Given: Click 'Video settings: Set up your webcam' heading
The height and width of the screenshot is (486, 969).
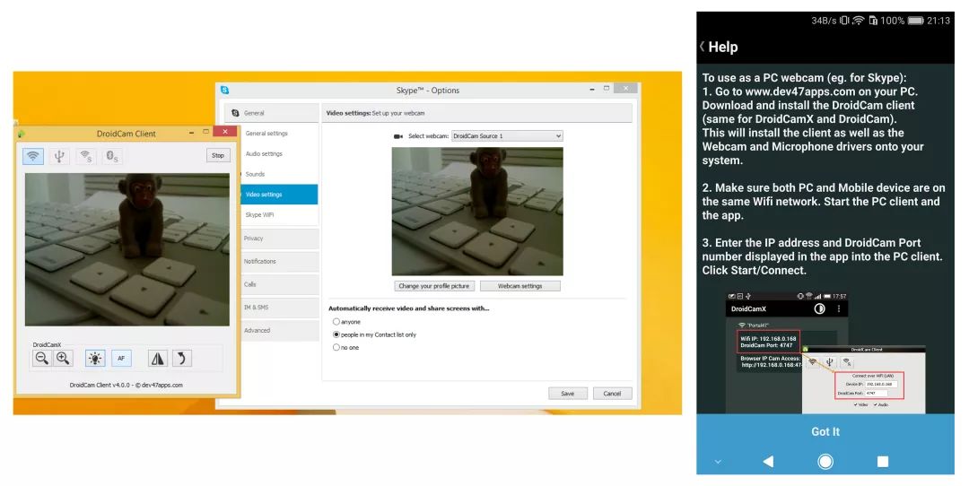Looking at the screenshot, I should click(x=375, y=113).
